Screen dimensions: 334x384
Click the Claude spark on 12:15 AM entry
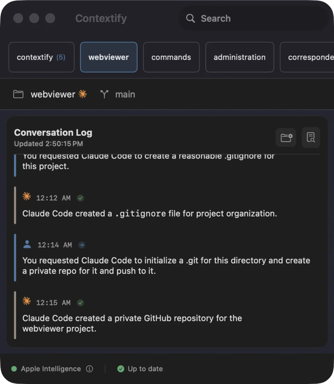(27, 301)
